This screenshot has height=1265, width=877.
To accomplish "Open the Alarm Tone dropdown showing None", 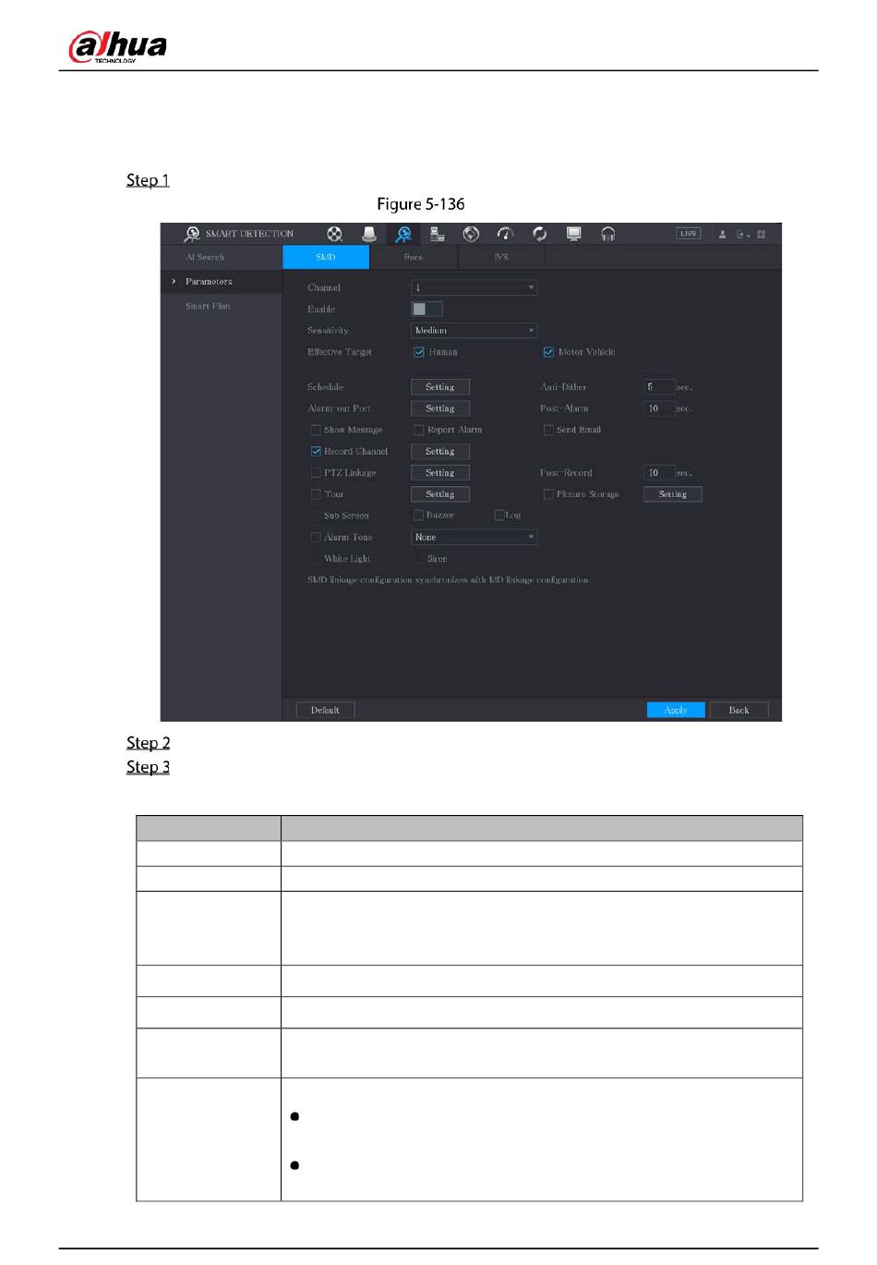I will 474,537.
